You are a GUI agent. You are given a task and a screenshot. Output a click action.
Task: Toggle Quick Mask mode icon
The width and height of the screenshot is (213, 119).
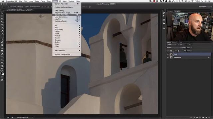2,77
